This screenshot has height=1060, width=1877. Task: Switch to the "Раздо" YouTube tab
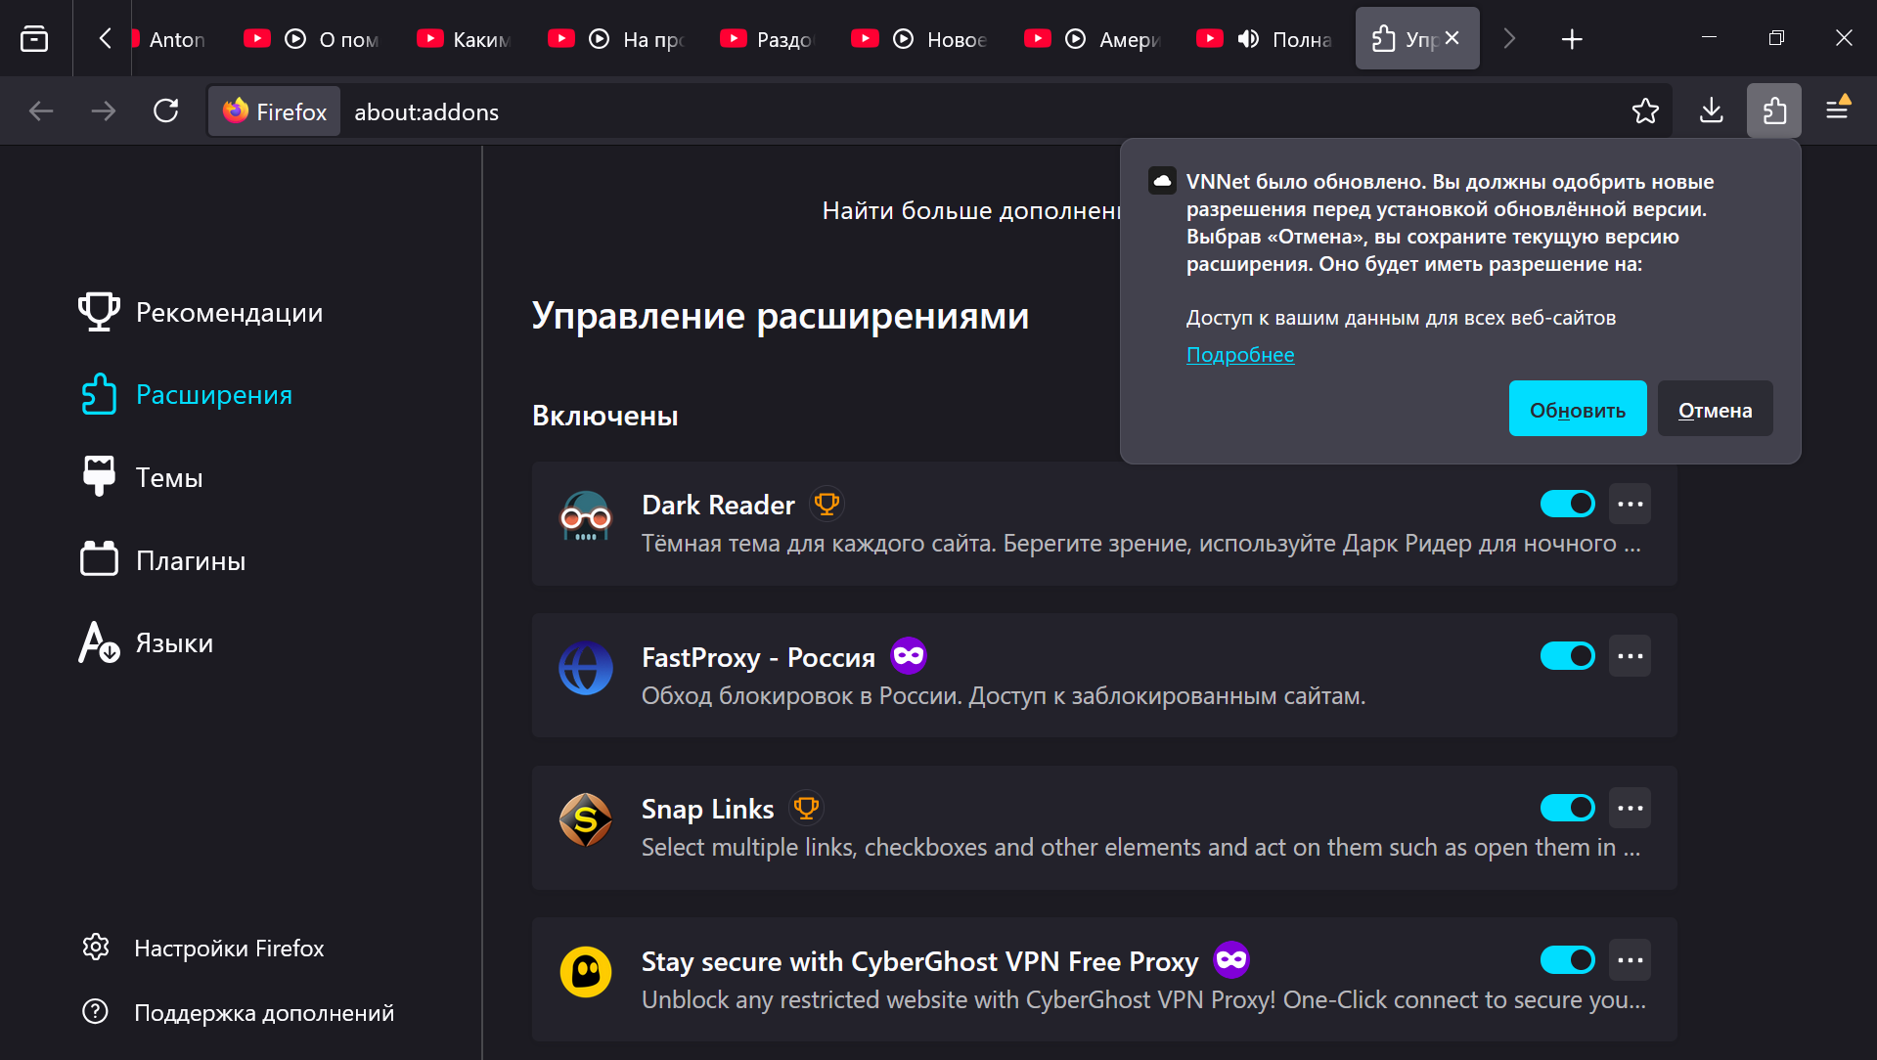(x=768, y=39)
